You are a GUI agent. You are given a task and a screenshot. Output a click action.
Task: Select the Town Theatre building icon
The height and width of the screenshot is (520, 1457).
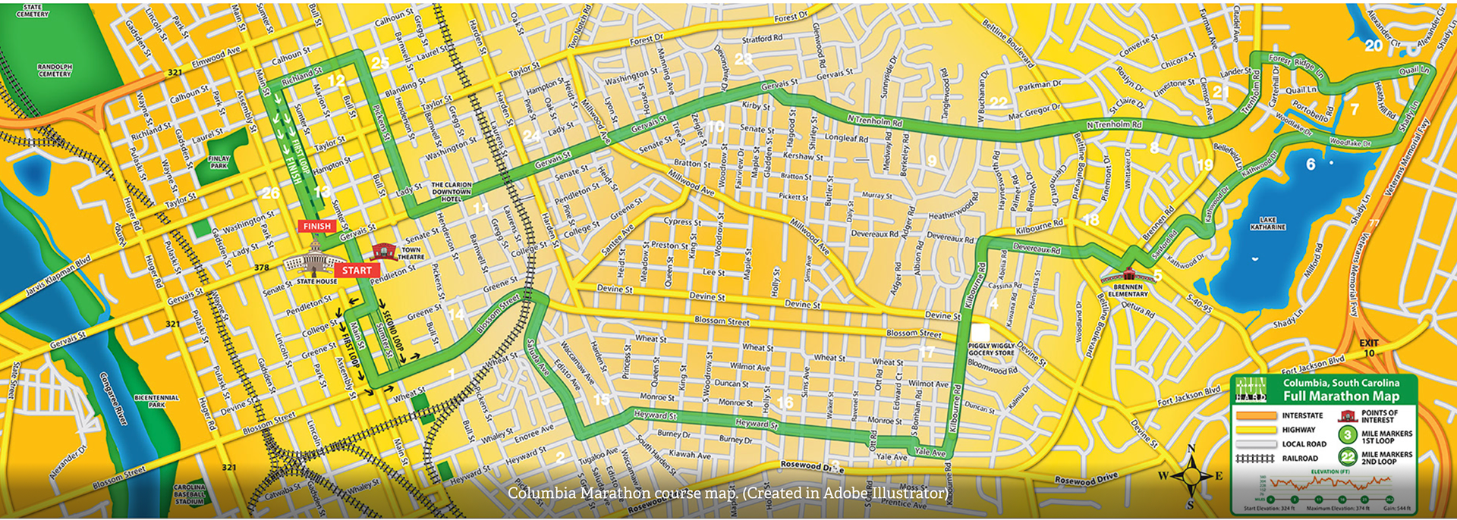pos(384,252)
